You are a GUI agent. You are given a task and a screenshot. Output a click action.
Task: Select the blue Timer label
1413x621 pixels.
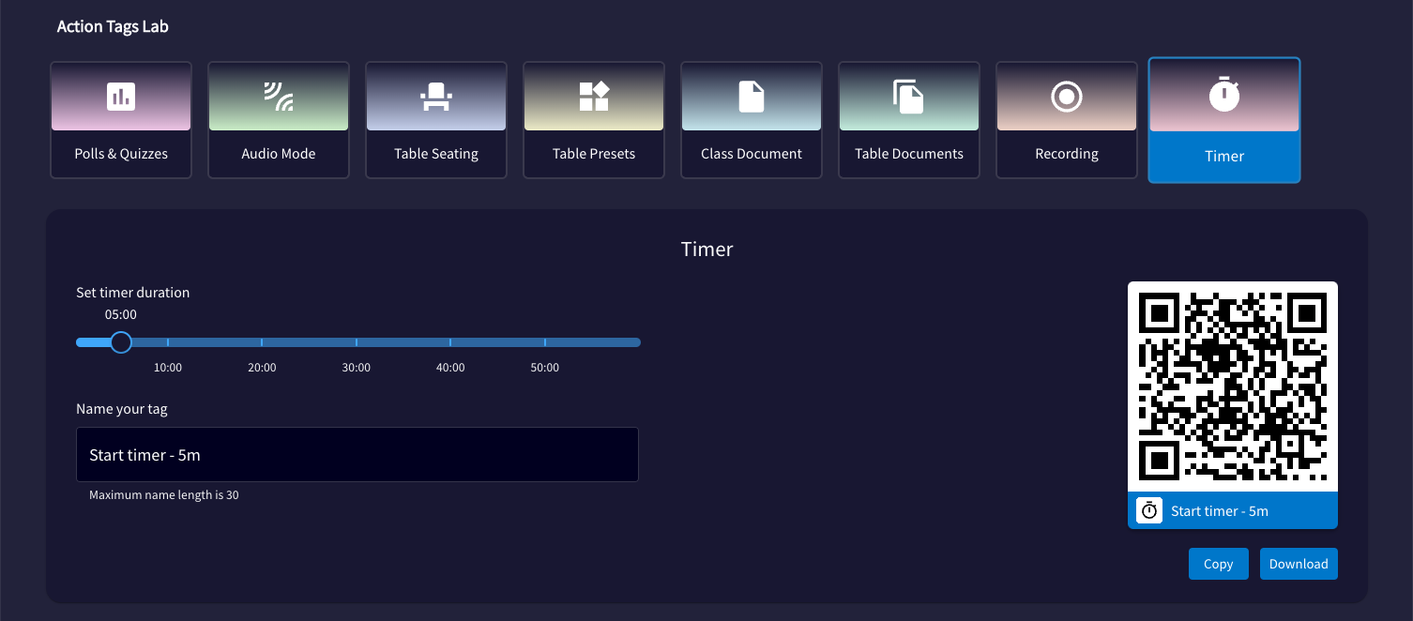(1224, 157)
